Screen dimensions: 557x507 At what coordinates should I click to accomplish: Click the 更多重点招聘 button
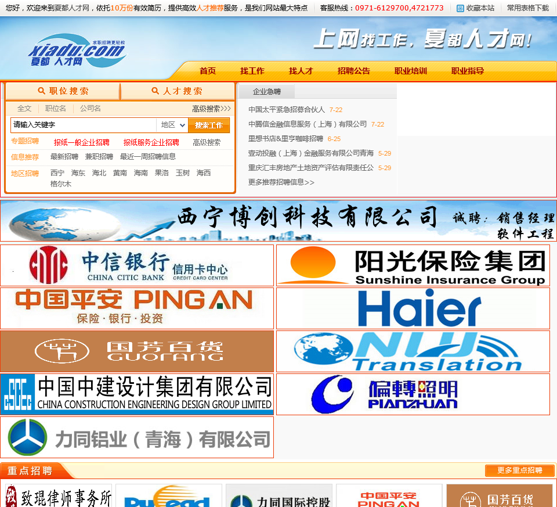pyautogui.click(x=520, y=470)
